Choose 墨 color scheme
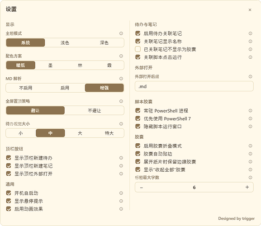Screen dimensions: 261x226 point(50,66)
